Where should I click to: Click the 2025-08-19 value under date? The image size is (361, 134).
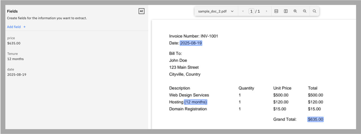17,75
